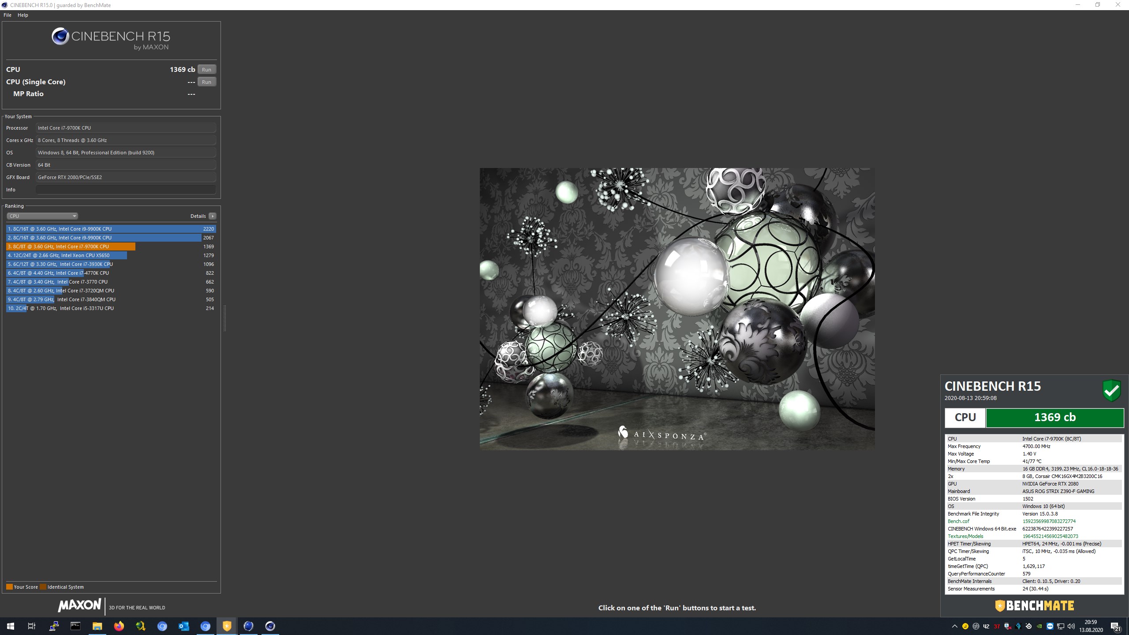Click the green 1369 cb score bar
1129x635 pixels.
pos(1055,418)
